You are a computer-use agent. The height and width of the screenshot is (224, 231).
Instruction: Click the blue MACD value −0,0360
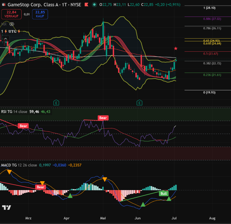pos(59,165)
